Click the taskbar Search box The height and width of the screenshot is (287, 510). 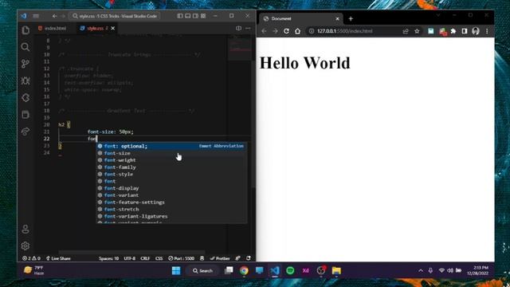tap(202, 271)
